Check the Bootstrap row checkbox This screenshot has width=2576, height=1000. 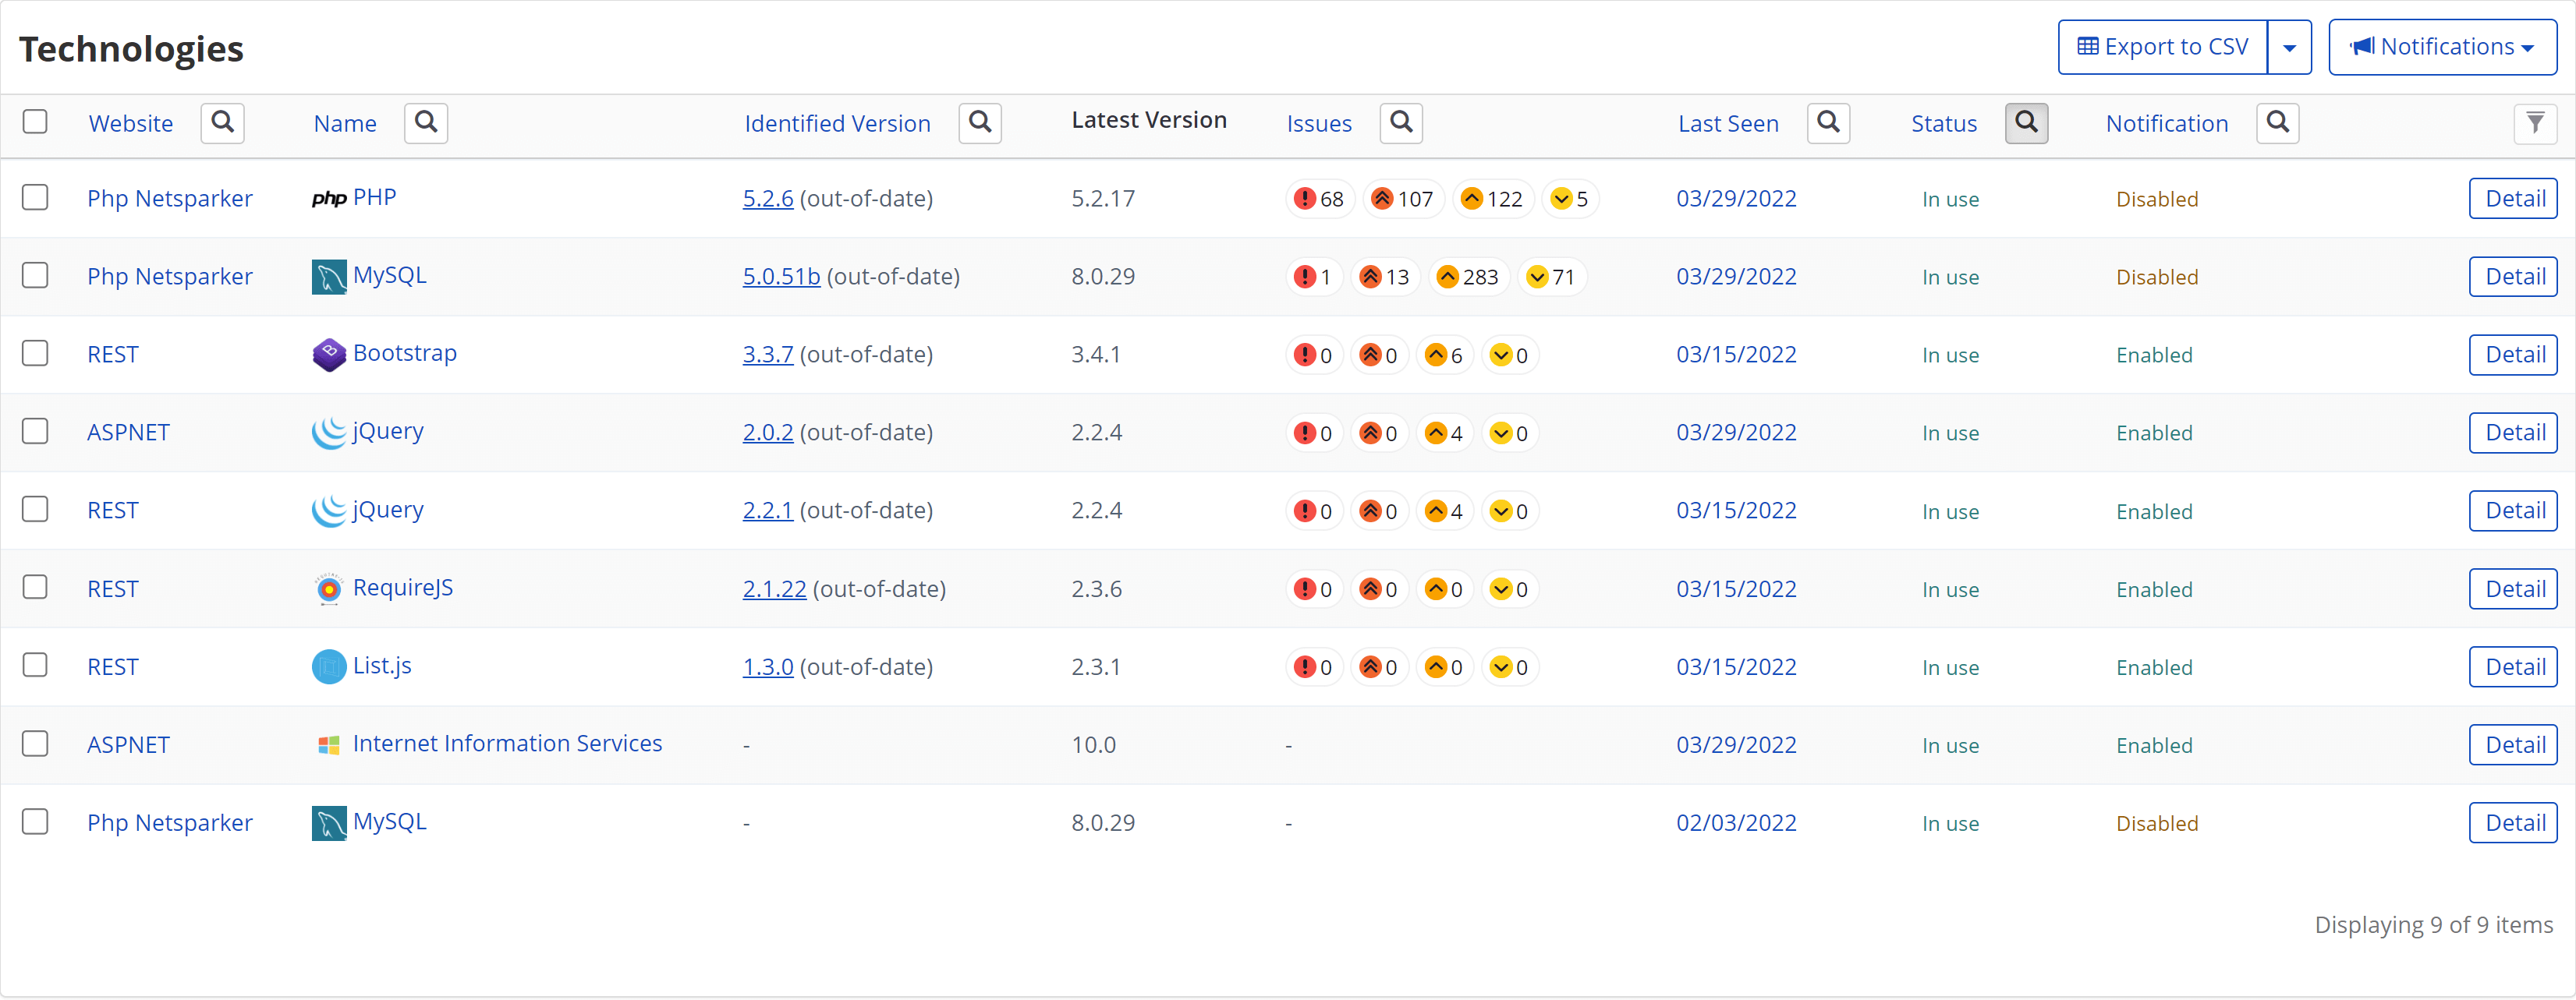click(x=35, y=354)
